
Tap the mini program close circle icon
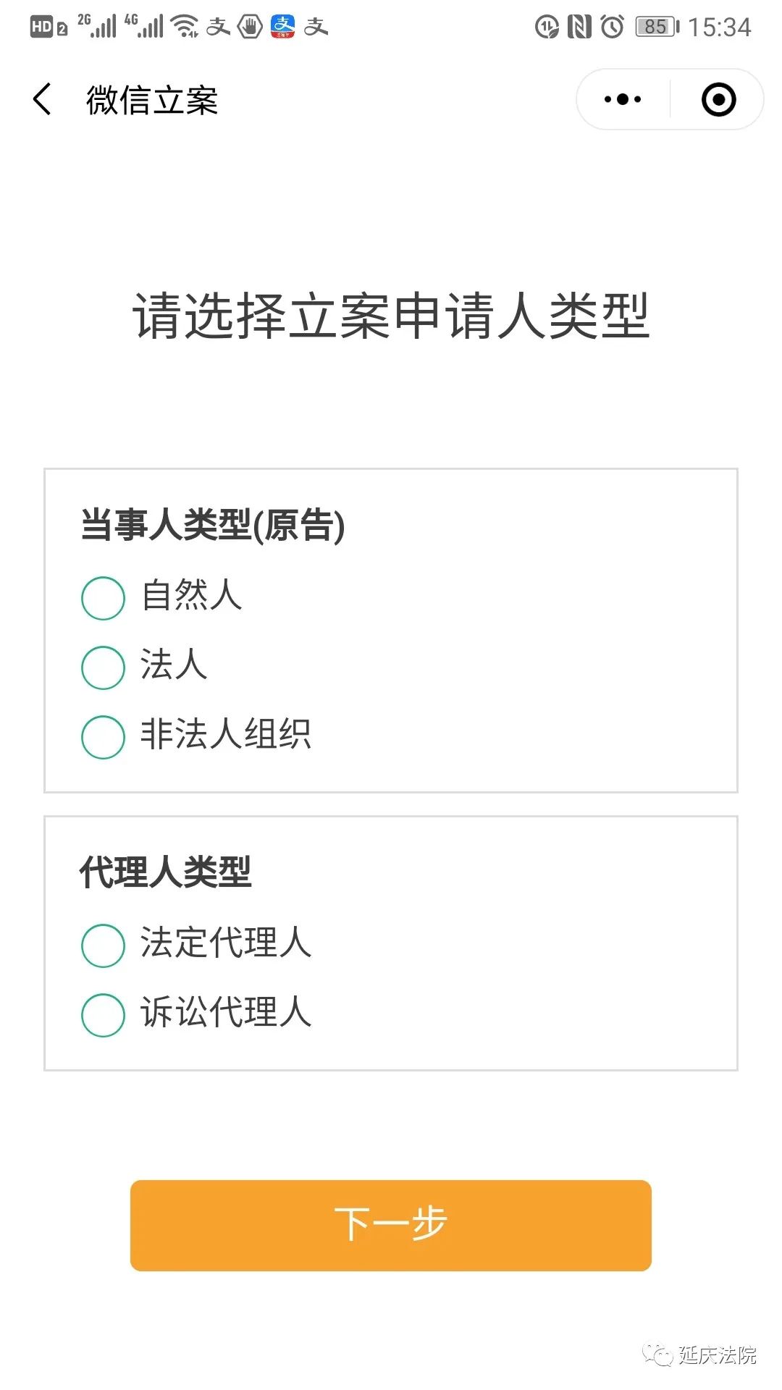pos(718,99)
